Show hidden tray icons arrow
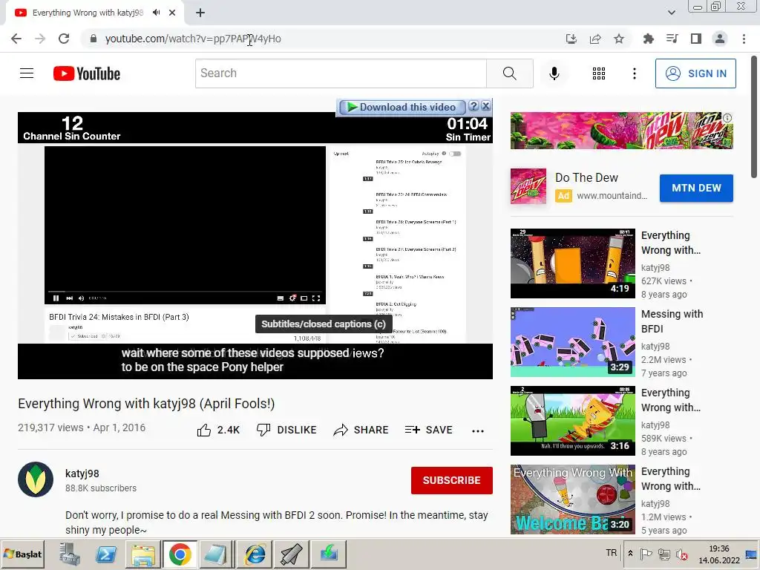This screenshot has height=570, width=760. click(630, 554)
